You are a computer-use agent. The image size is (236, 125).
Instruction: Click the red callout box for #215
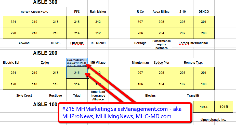tap(125, 113)
